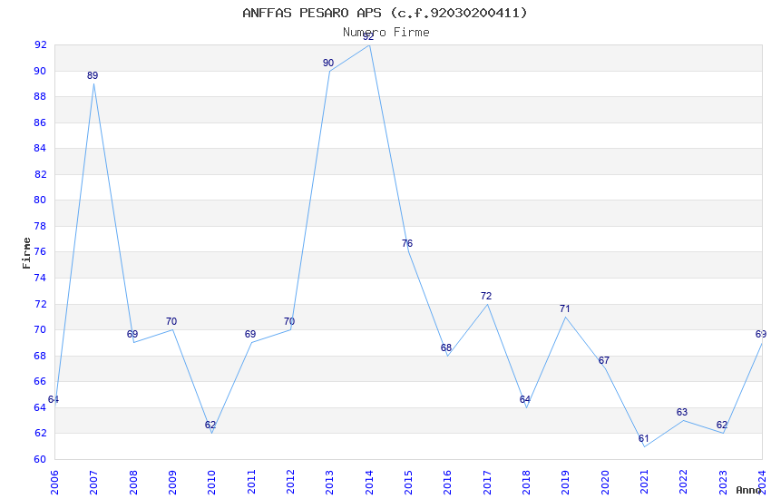Select the 92 peak data label
Image resolution: width=771 pixels, height=499 pixels.
click(x=368, y=37)
